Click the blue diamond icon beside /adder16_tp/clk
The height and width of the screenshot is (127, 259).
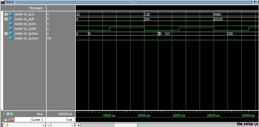[11, 29]
